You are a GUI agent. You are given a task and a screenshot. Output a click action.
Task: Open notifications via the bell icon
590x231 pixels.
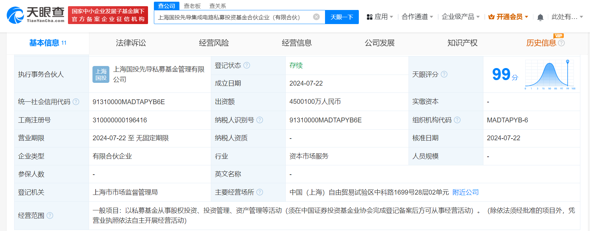(x=540, y=17)
